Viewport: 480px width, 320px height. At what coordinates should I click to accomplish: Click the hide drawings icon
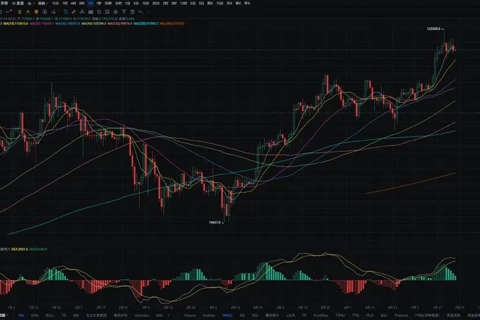coord(116,12)
